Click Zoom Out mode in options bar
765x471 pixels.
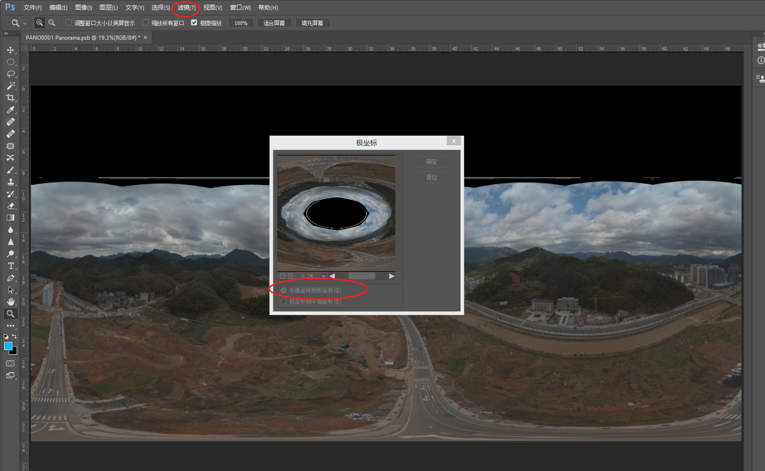tap(52, 23)
